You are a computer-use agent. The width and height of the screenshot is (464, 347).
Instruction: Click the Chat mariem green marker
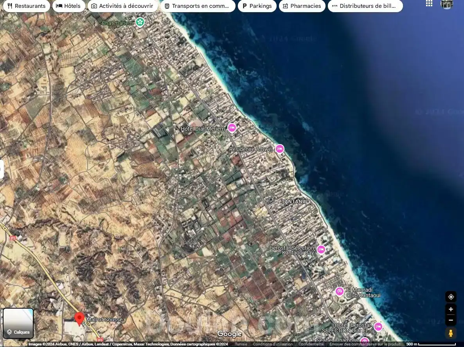click(x=140, y=22)
